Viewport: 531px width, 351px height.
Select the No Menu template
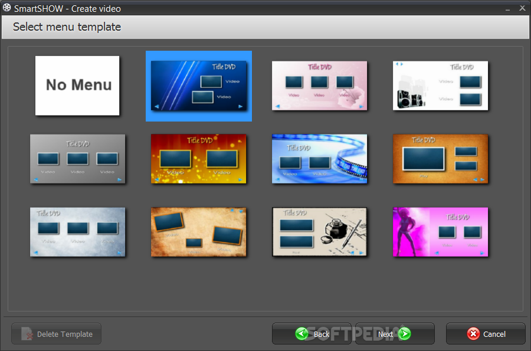pyautogui.click(x=77, y=86)
